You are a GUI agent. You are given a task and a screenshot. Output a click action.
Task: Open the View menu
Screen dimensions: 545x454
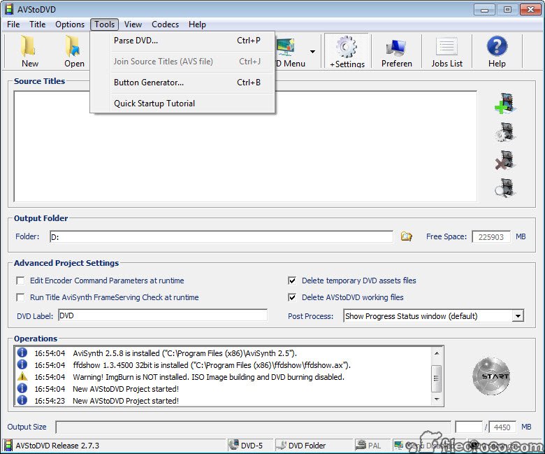point(133,24)
